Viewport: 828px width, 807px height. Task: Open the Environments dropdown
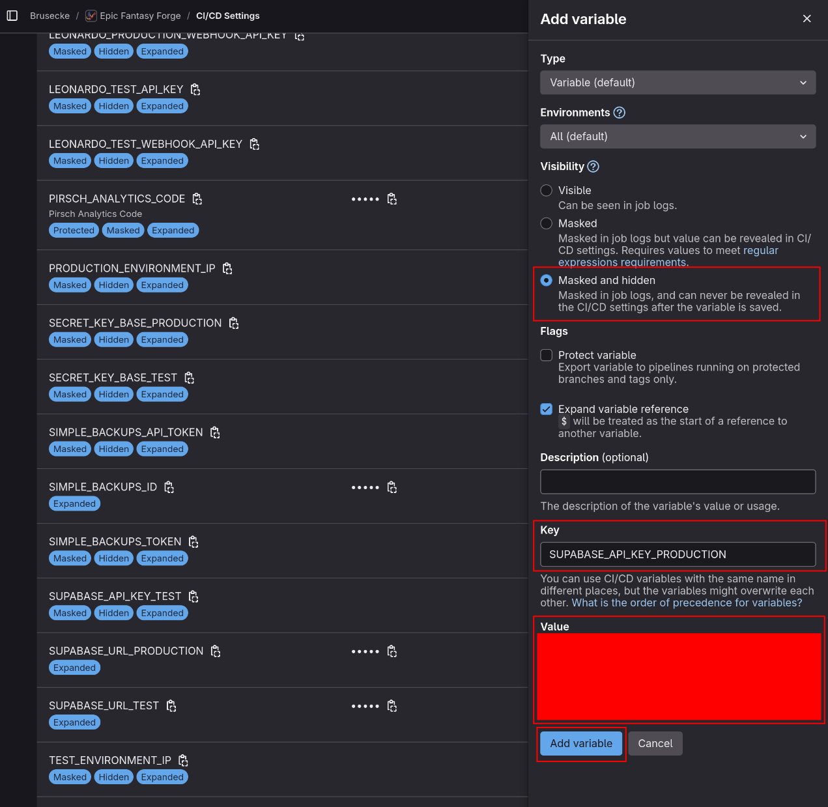point(678,137)
